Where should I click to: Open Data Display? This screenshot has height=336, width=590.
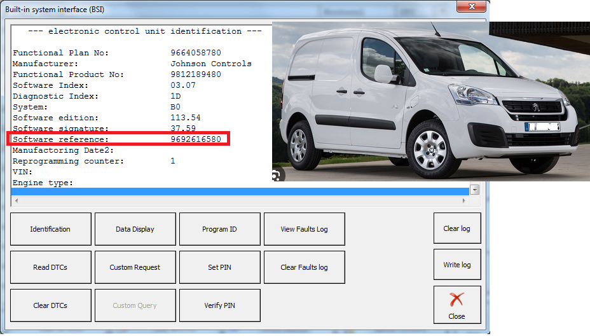pyautogui.click(x=135, y=229)
